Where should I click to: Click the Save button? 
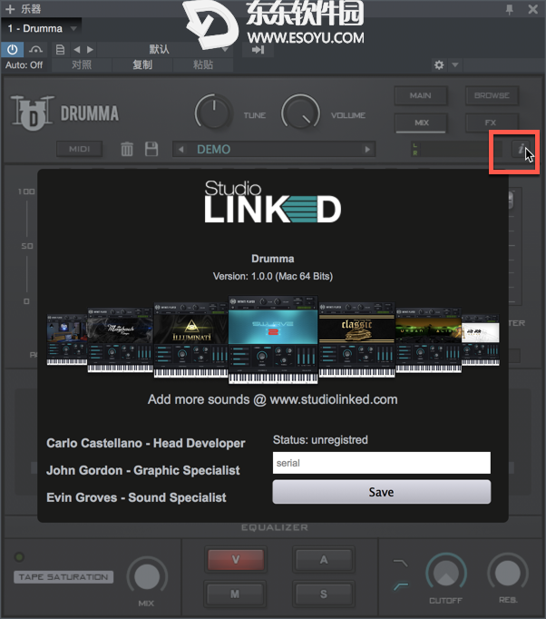382,492
